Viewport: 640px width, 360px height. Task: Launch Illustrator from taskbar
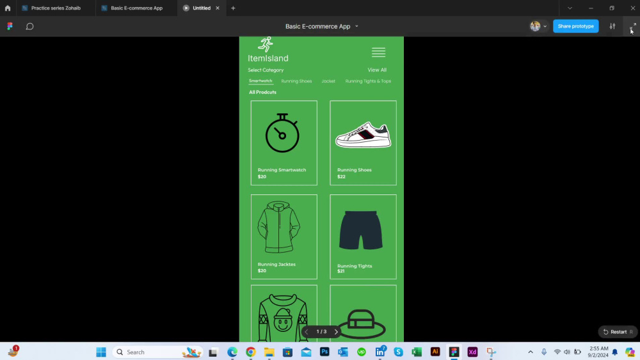click(x=435, y=352)
